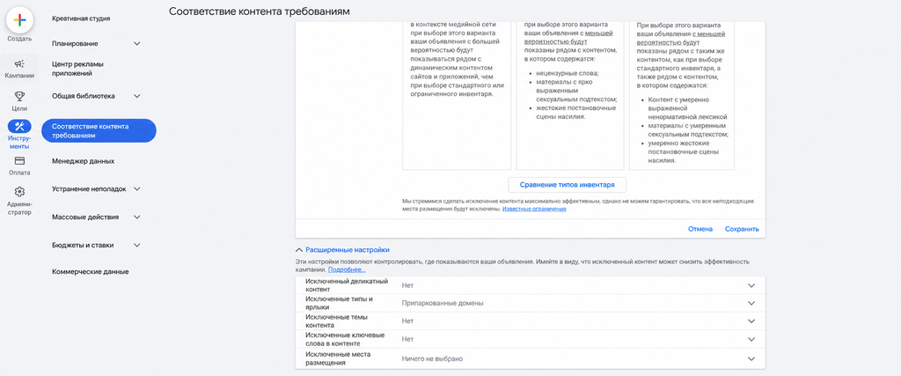901x376 pixels.
Task: Open Campaigns via the megaphone icon
Action: (19, 63)
